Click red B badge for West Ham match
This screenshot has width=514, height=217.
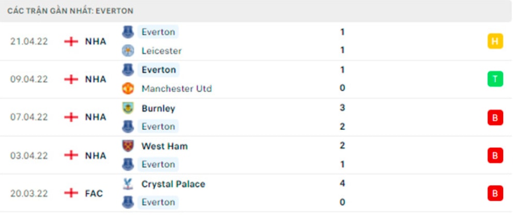click(495, 155)
